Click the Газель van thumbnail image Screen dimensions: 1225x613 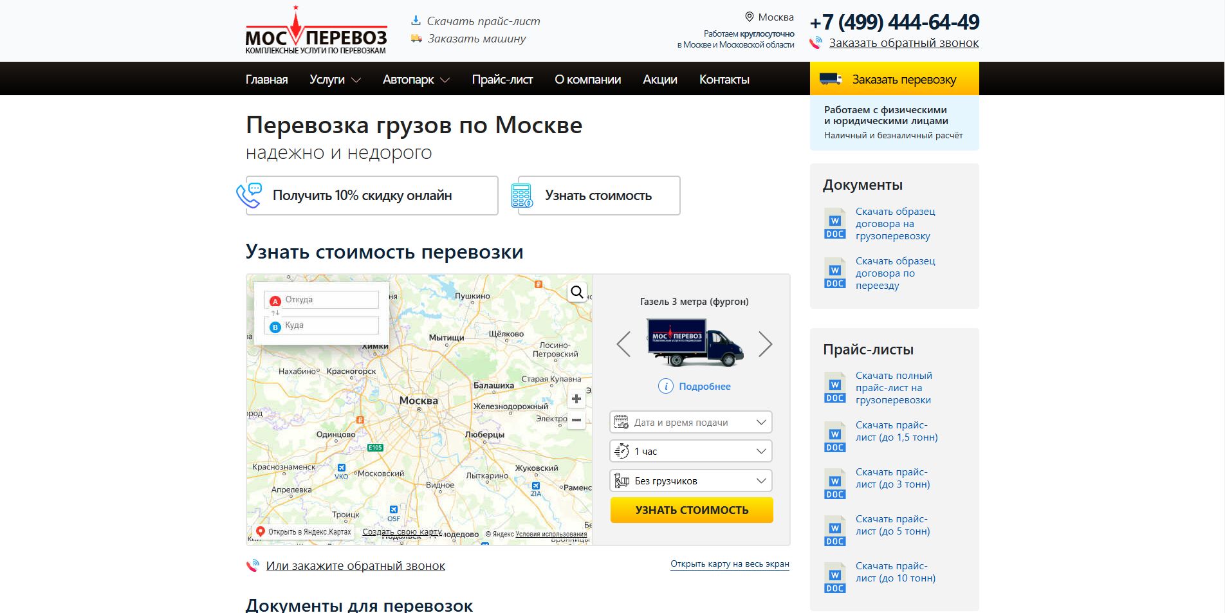695,343
